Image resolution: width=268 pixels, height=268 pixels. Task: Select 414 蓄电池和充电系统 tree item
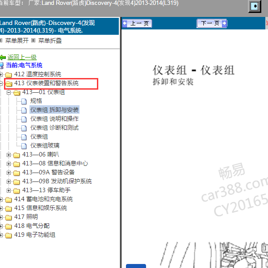point(43,199)
